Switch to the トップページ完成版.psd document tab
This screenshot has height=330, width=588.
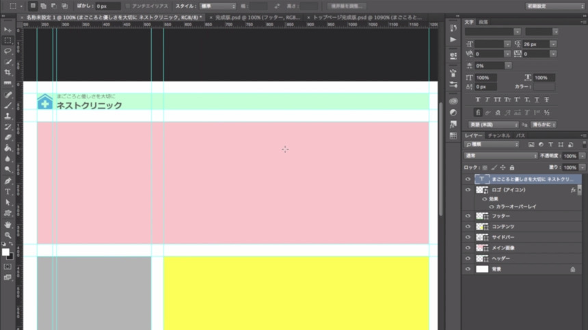(x=364, y=17)
